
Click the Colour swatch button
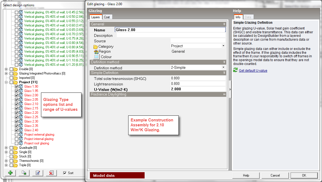pyautogui.click(x=96, y=57)
